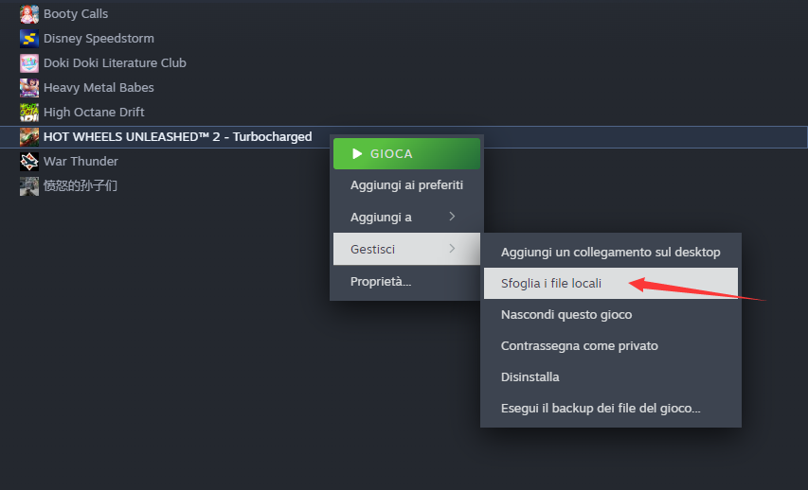Select Aggiungi un collegamento sul desktop
Screen dimensions: 808x490
coord(611,253)
